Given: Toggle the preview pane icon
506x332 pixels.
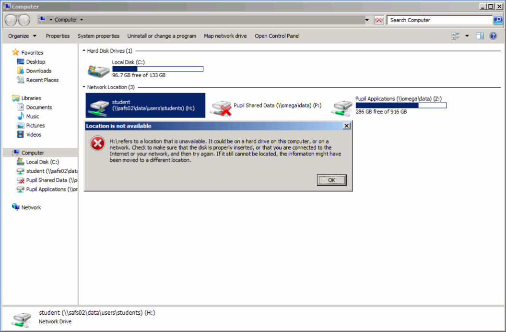Looking at the screenshot, I should (480, 36).
